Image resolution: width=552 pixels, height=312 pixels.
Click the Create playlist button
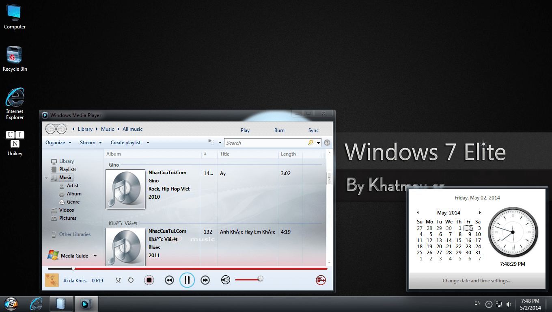[x=126, y=143]
